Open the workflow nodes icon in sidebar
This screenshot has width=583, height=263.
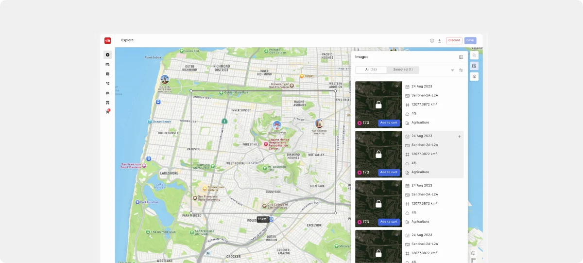click(x=107, y=83)
